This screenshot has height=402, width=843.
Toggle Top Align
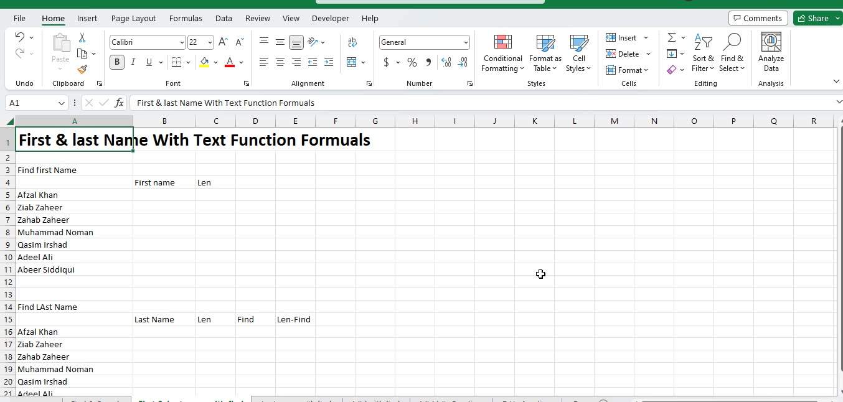pos(264,42)
